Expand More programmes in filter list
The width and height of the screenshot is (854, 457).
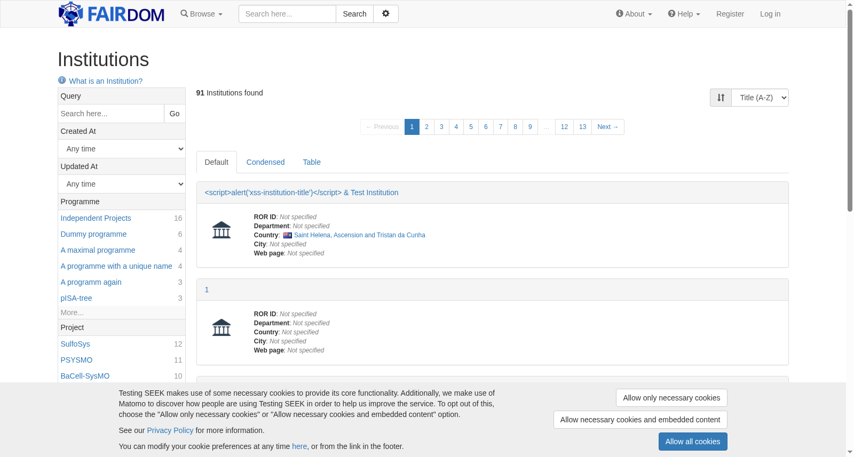(x=72, y=312)
